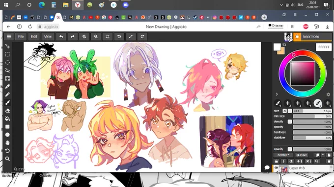Toggle the size pressure X checkbox
The image size is (334, 187).
284,111
